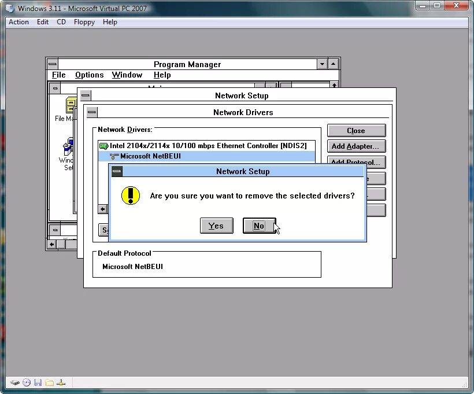Click the Virtual PC title bar icon
This screenshot has height=394, width=474.
pos(10,8)
